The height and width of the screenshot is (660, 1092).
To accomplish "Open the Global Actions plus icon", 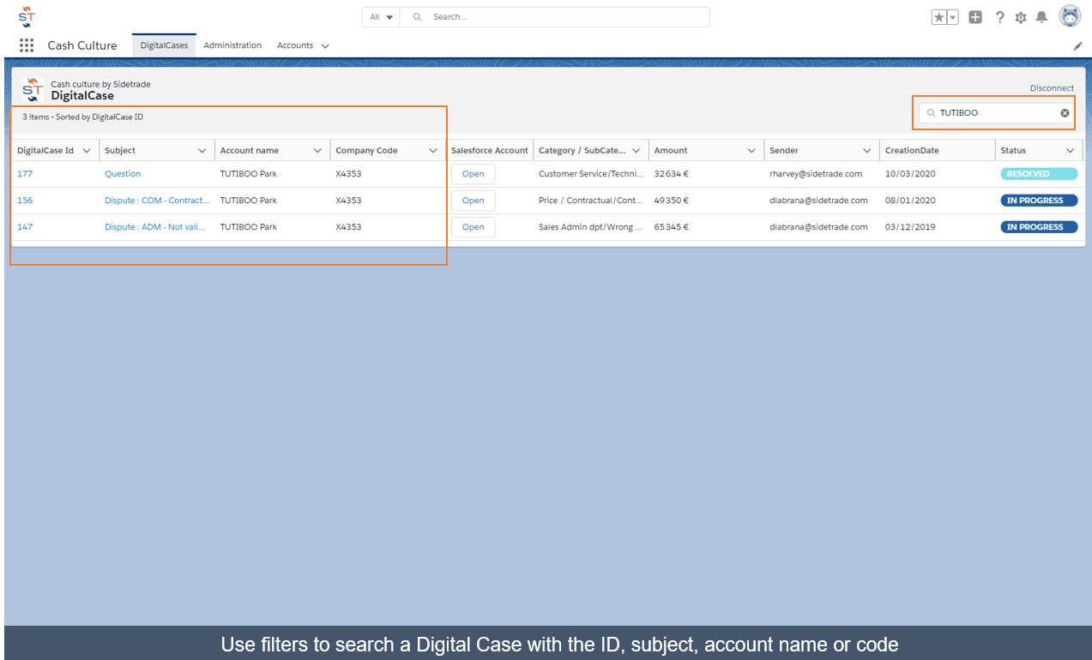I will click(x=975, y=17).
